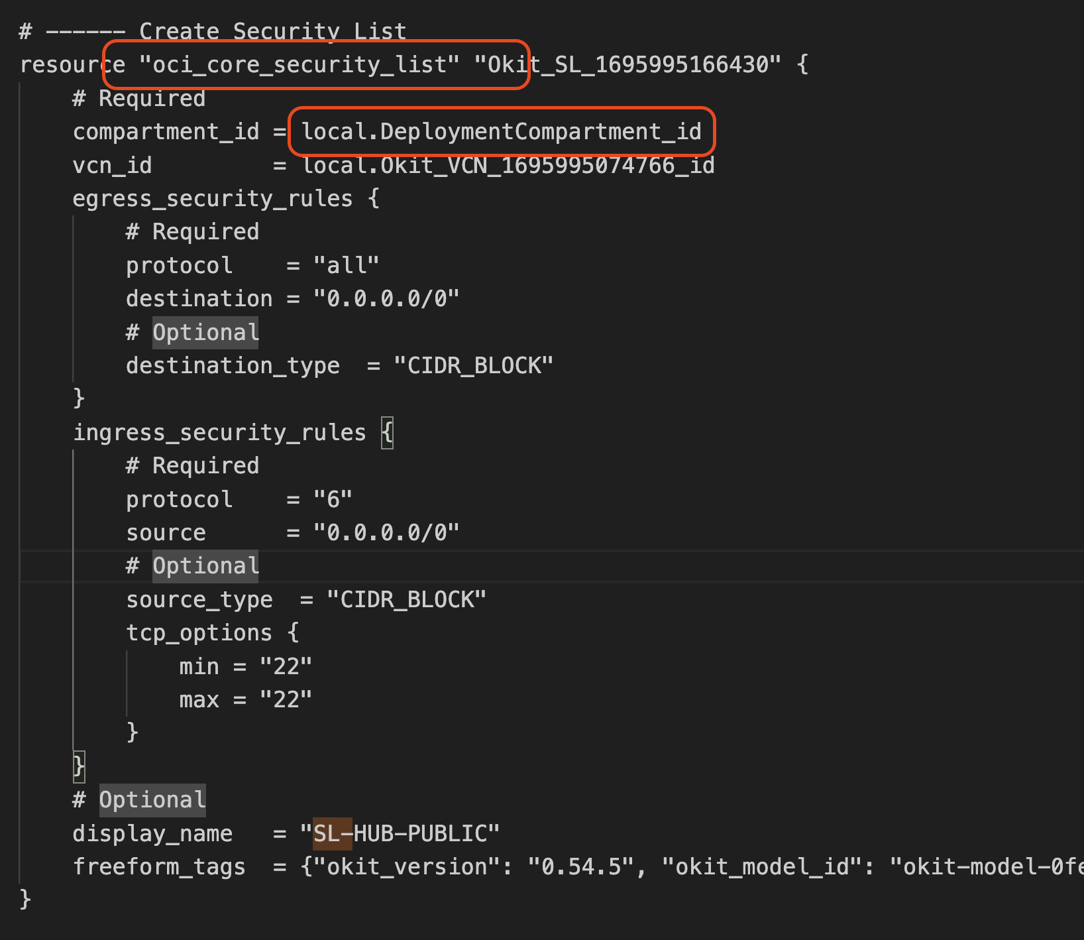Click the final closing brace of the resource
The image size is (1084, 940).
click(26, 900)
